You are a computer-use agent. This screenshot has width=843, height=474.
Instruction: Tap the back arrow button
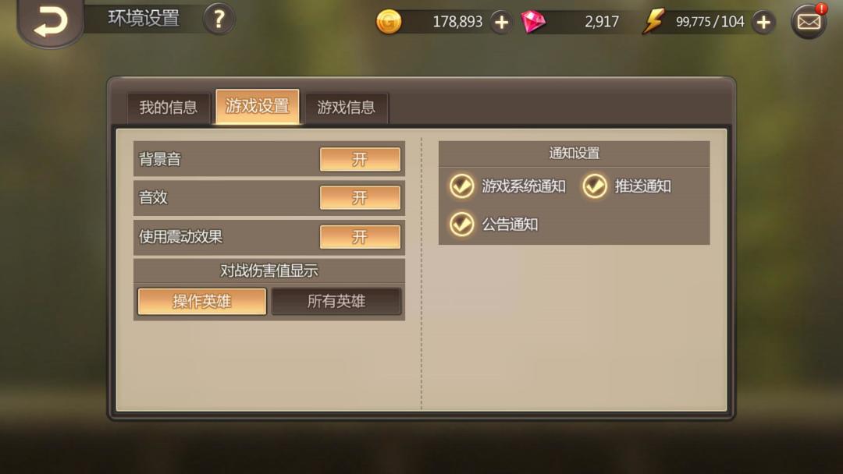[x=51, y=22]
